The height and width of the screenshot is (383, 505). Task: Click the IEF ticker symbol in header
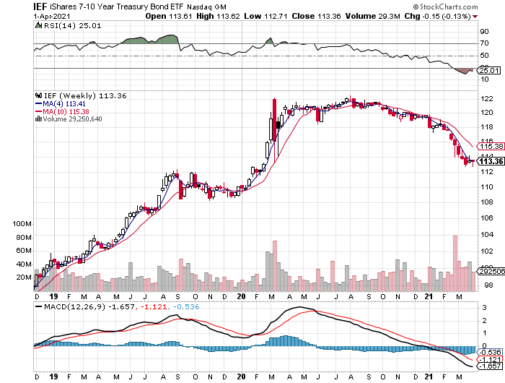coord(40,7)
